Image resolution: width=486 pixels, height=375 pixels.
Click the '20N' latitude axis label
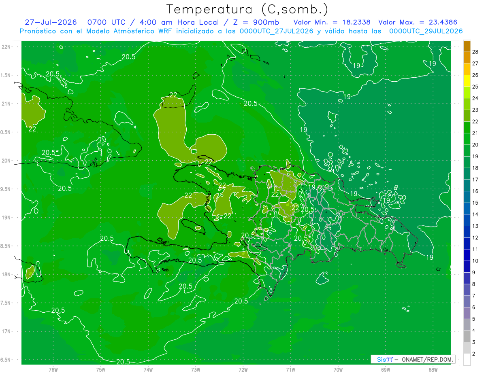[6, 161]
